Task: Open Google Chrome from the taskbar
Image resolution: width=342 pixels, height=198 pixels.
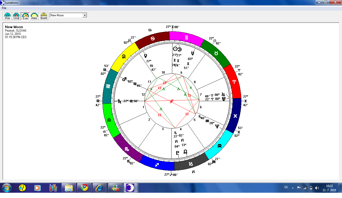Action: (x=84, y=188)
